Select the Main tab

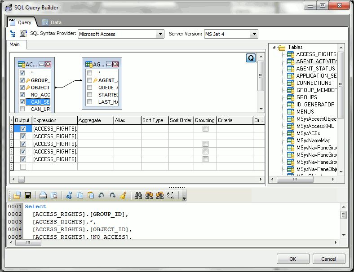pos(15,44)
